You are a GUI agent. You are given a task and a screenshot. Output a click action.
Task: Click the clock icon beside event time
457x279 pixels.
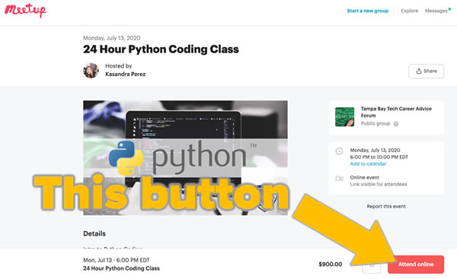pos(339,151)
